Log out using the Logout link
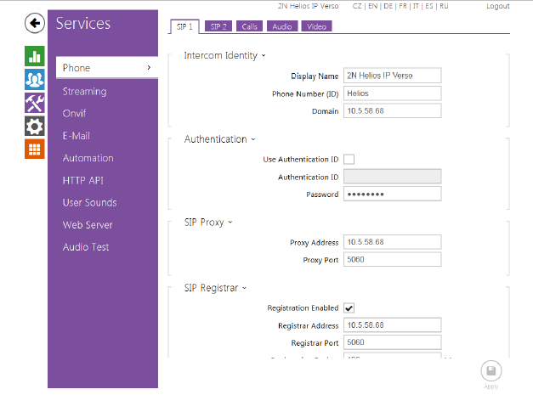 [497, 6]
